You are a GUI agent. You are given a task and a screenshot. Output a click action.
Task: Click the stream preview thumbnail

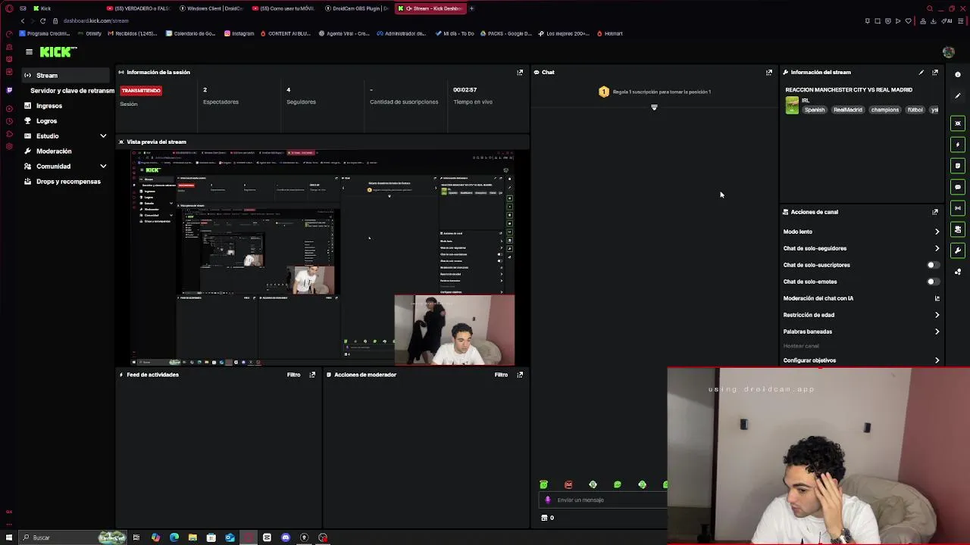point(323,257)
